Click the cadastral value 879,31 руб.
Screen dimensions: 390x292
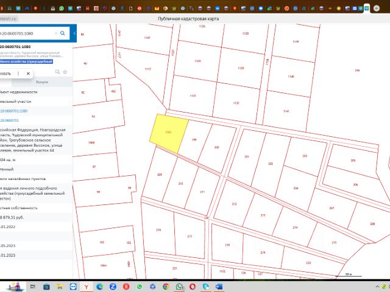(x=12, y=217)
